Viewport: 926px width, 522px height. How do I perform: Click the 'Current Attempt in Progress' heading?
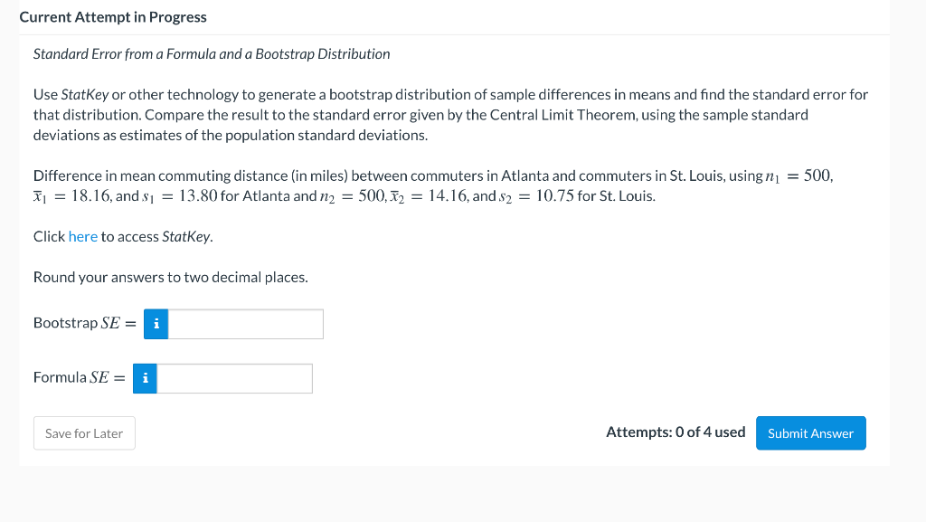click(x=113, y=17)
